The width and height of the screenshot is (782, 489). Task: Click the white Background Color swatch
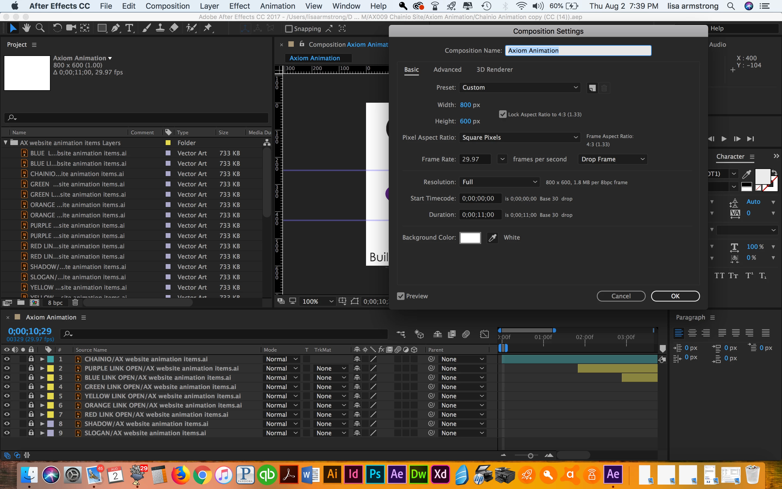click(x=470, y=238)
